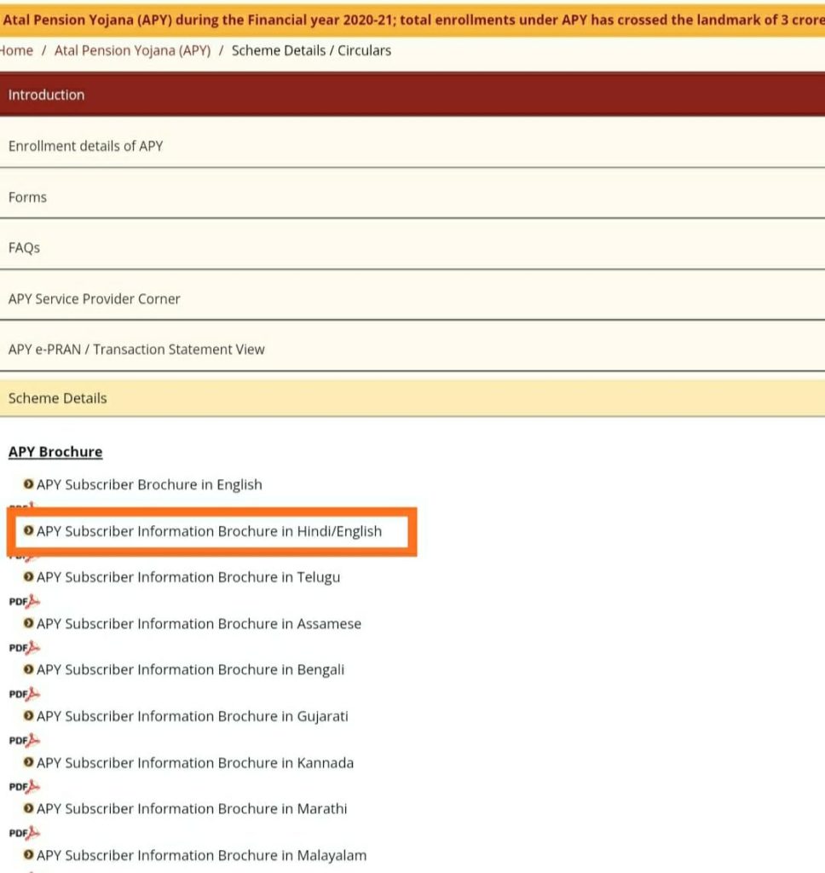This screenshot has width=825, height=873.
Task: Open Information Brochure in Malayalam
Action: 201,855
